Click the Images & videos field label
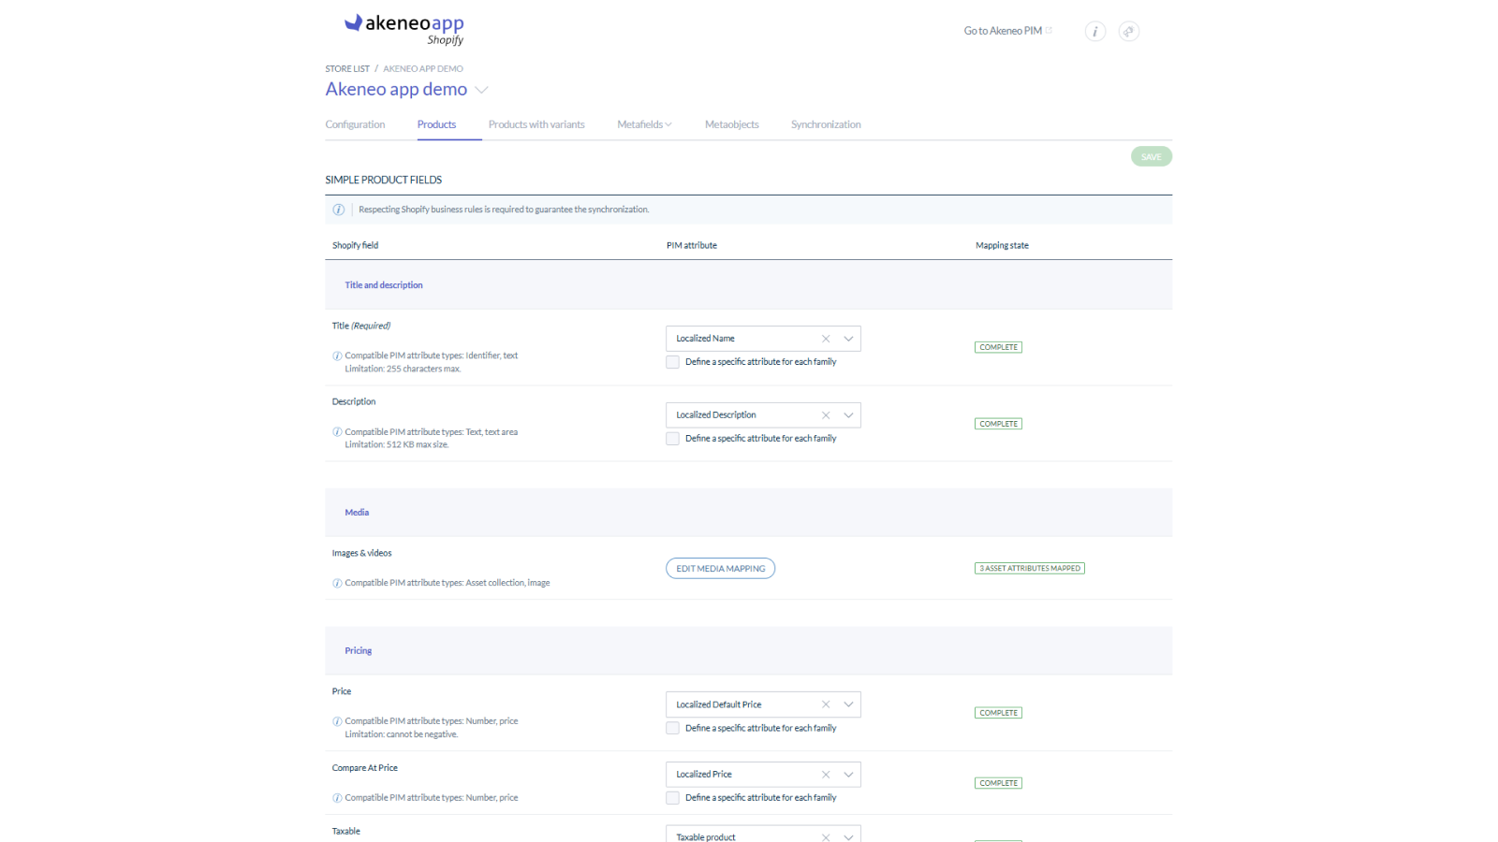 point(361,554)
